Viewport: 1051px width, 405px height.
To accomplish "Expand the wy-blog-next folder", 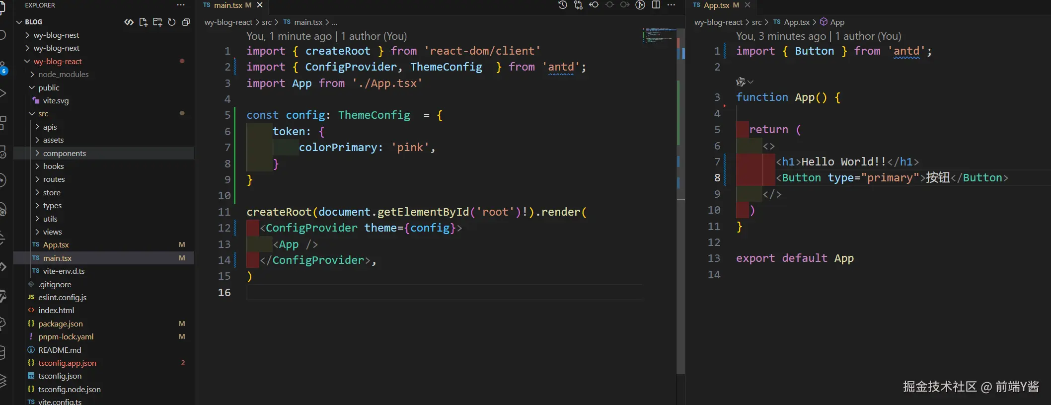I will (27, 48).
